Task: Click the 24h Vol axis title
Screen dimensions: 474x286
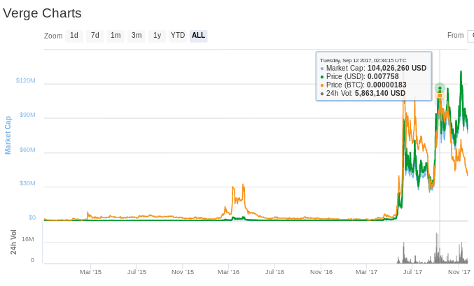Action: [13, 242]
